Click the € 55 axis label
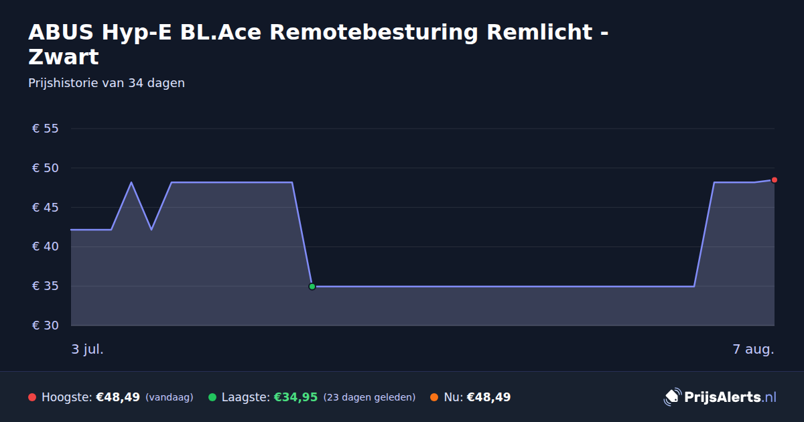 (x=46, y=129)
